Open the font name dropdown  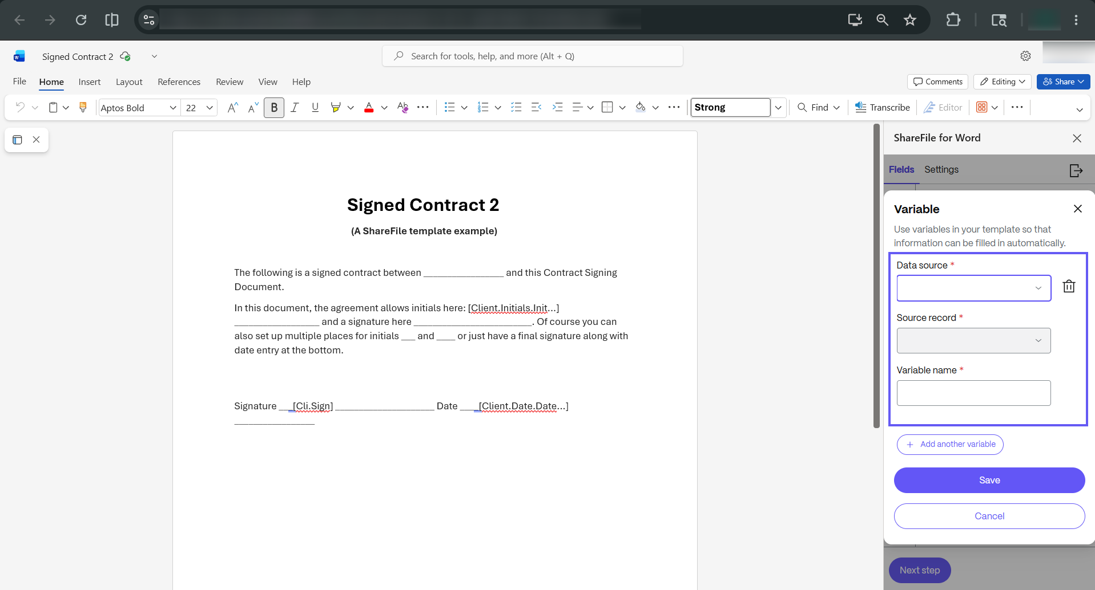173,107
